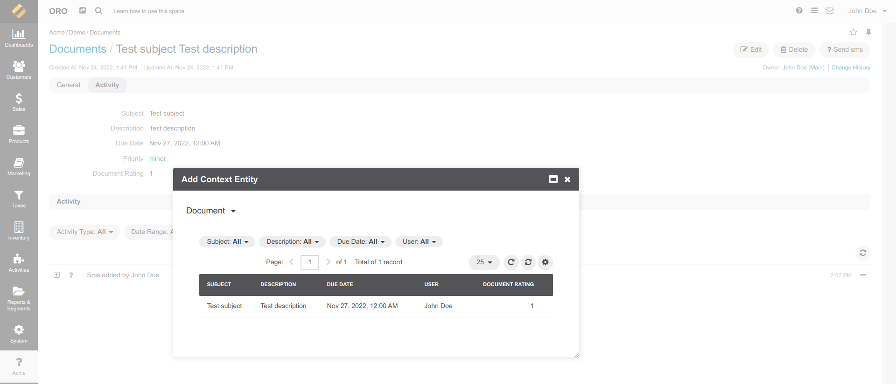Open the Subject filter dropdown
Viewport: 896px width, 384px height.
[x=227, y=242]
